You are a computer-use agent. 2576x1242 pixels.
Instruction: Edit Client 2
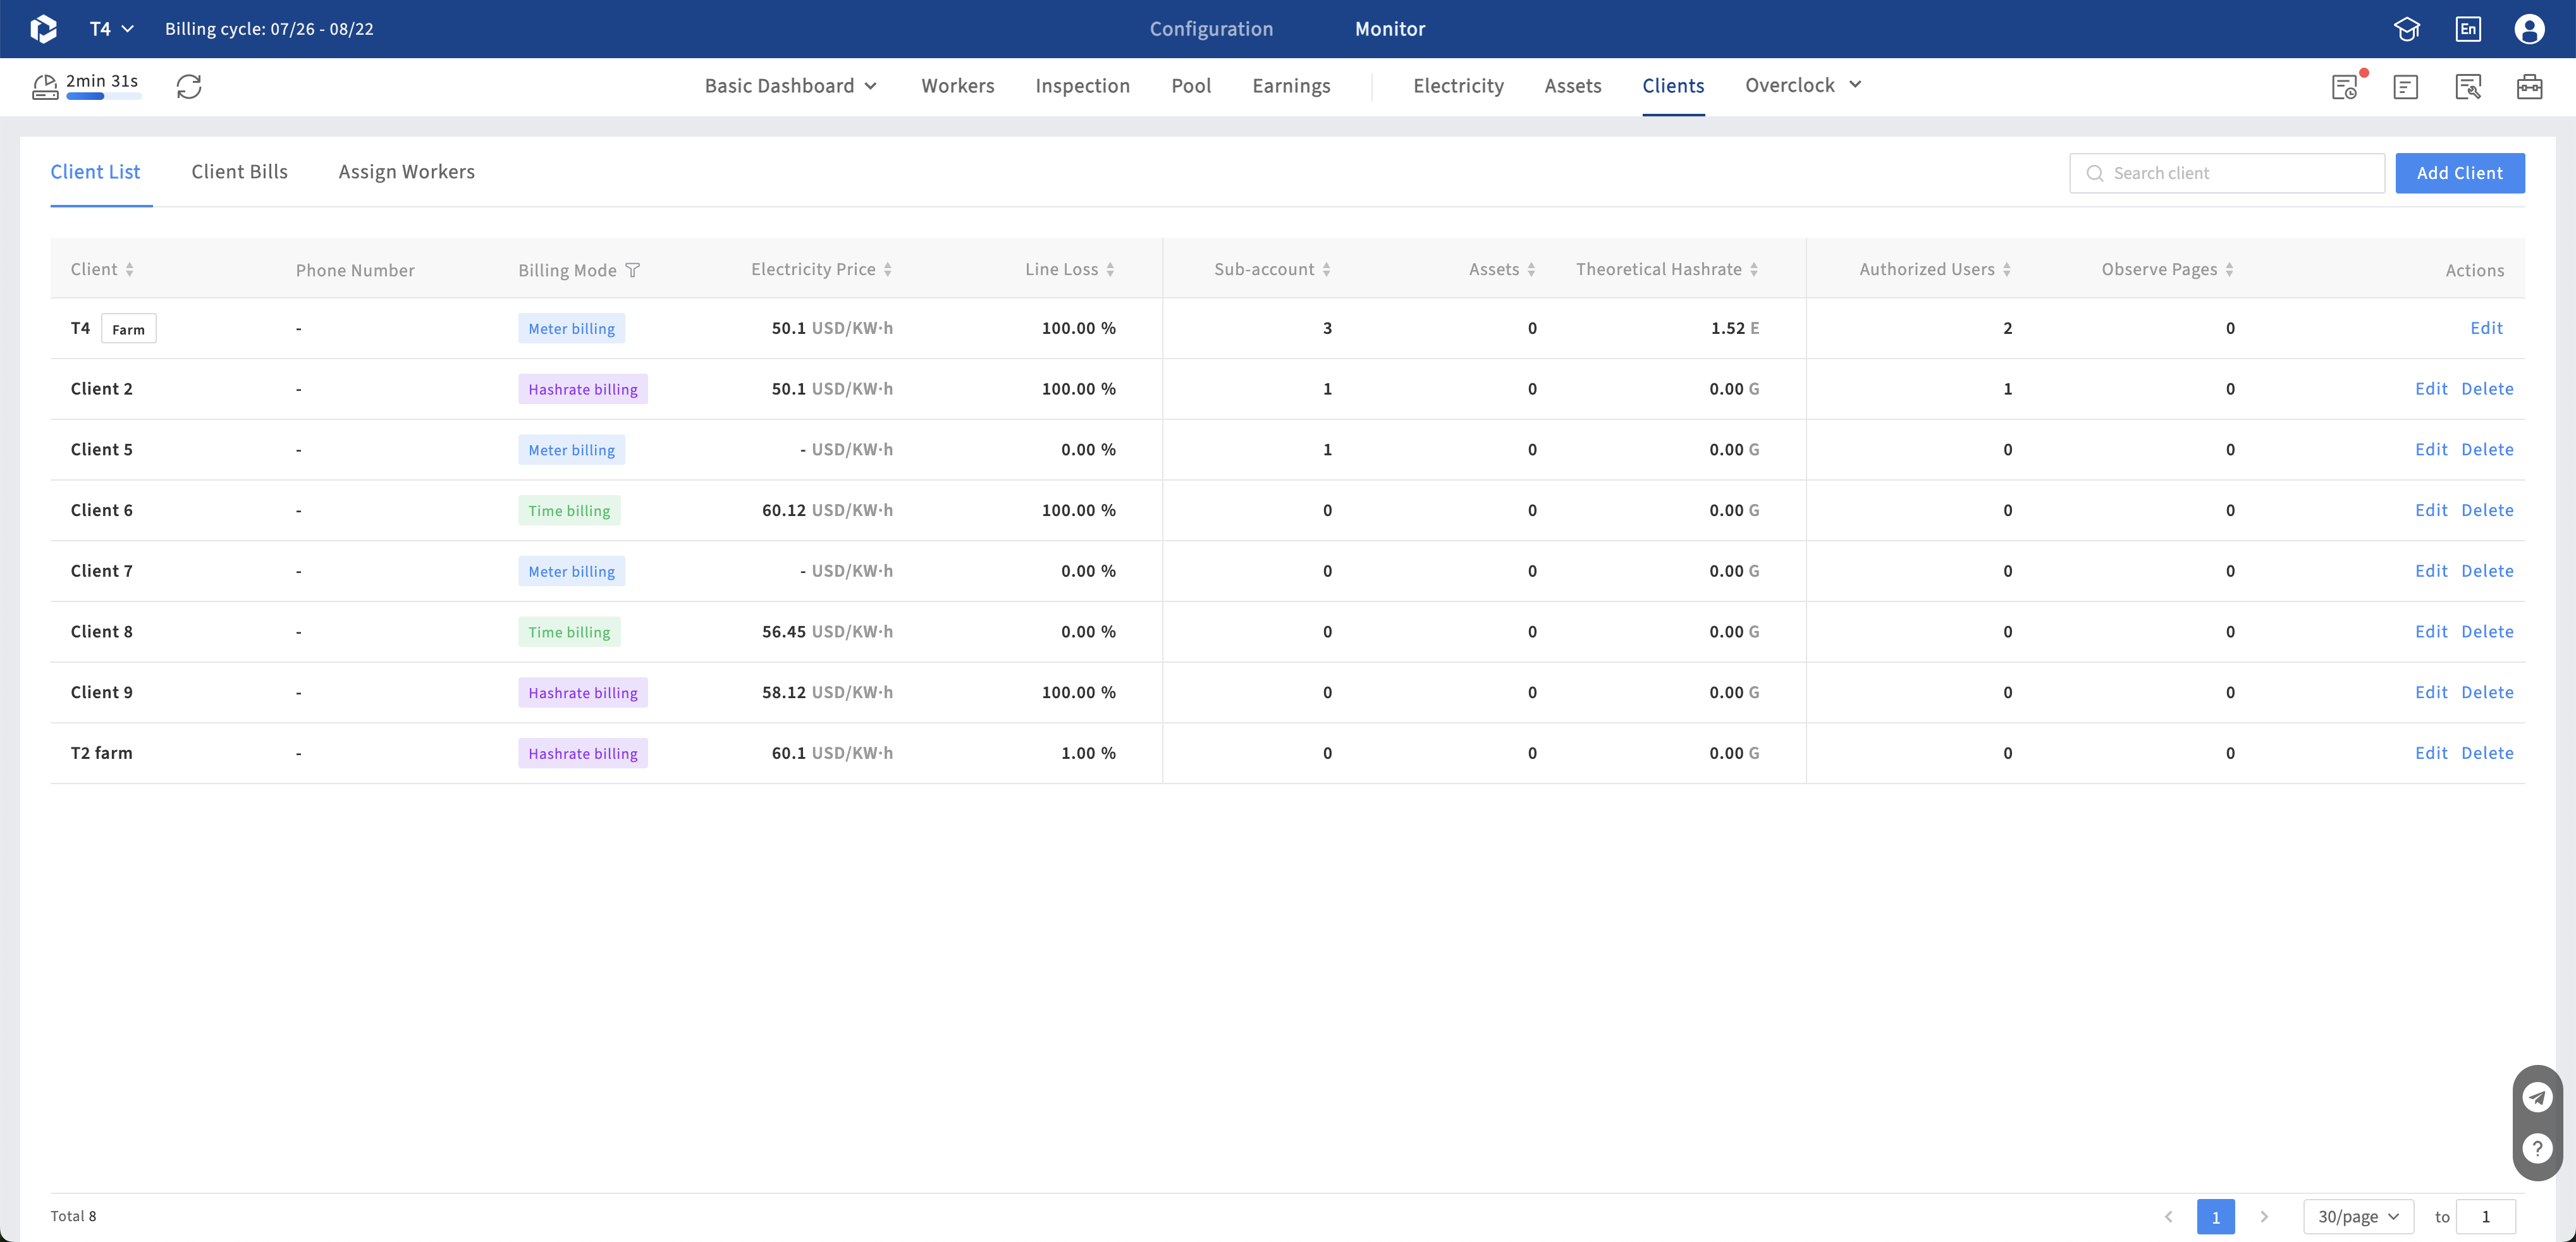click(2431, 389)
